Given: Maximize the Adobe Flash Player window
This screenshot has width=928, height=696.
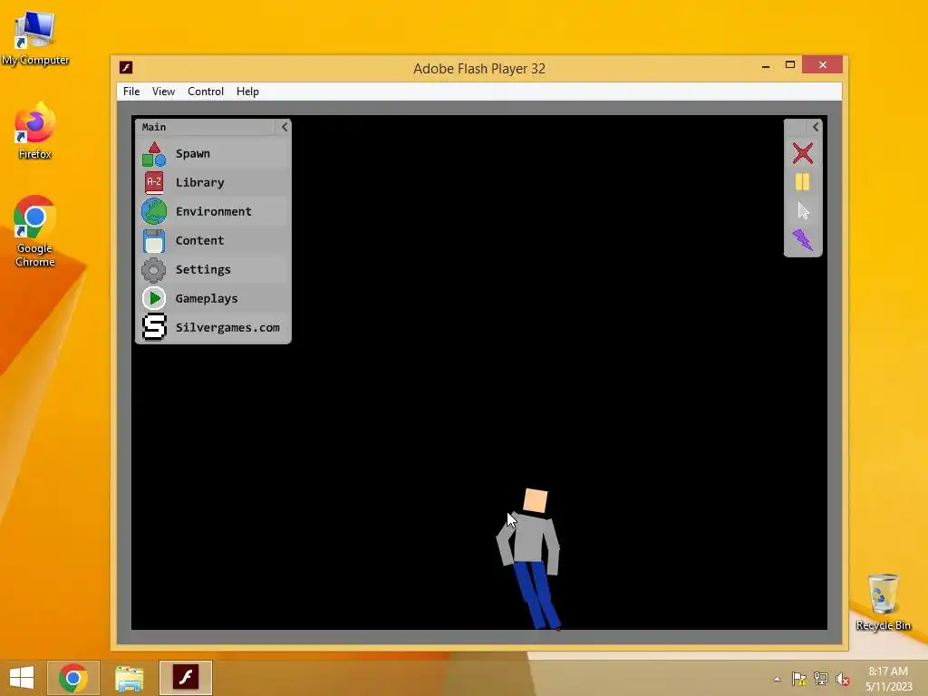Looking at the screenshot, I should pos(790,65).
